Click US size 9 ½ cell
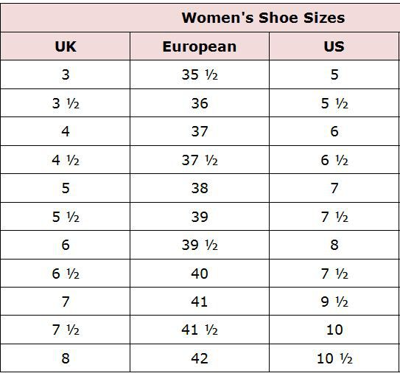Screen dimensions: 400x376 (334, 302)
